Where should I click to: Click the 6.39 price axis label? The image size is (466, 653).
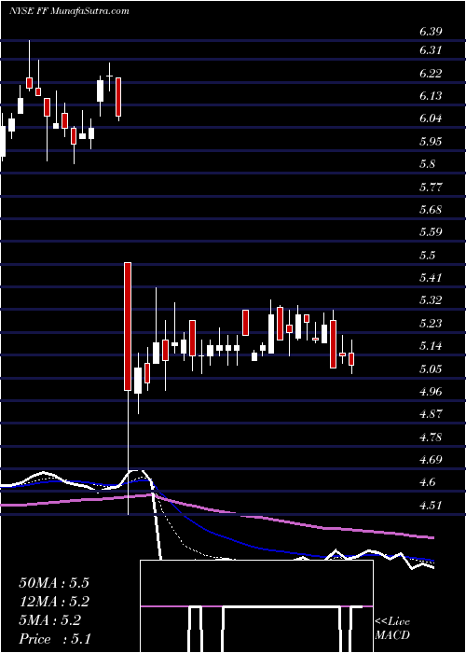[431, 32]
